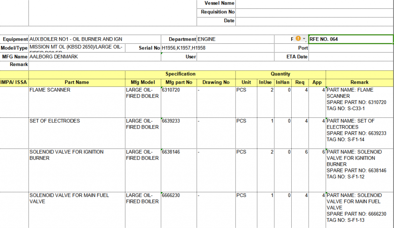
Task: Select the AALBORG DENMARK manufacturer cell
Action: 95,57
